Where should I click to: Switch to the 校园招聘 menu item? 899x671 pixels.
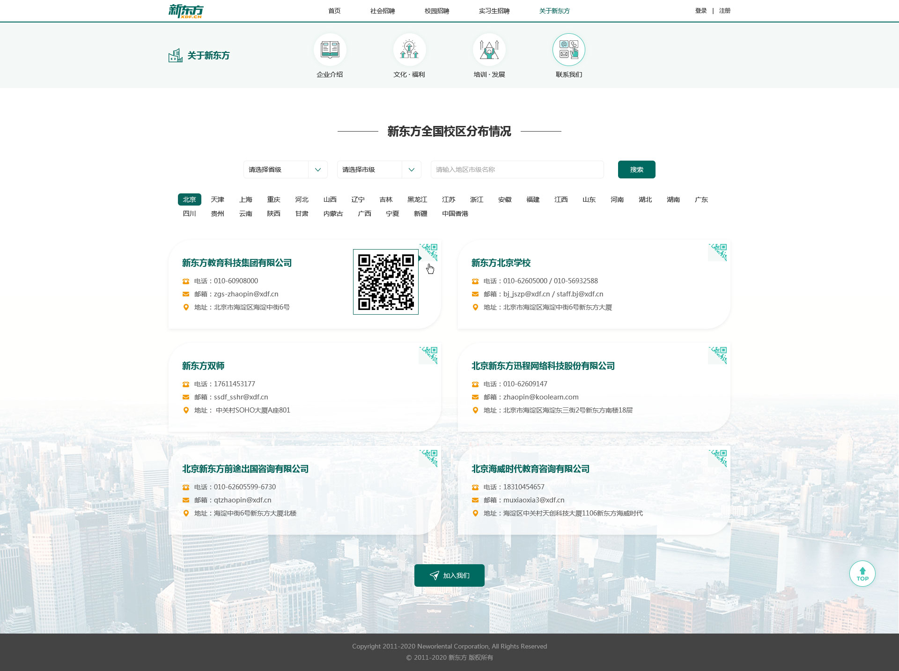click(x=436, y=11)
